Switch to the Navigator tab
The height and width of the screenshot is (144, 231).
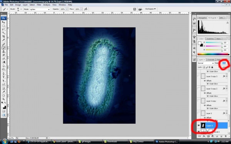[202, 18]
